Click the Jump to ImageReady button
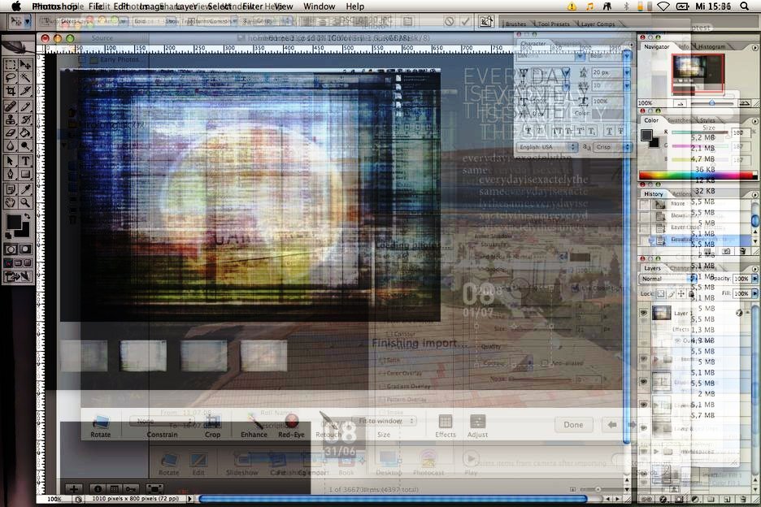The height and width of the screenshot is (507, 761). click(x=17, y=276)
